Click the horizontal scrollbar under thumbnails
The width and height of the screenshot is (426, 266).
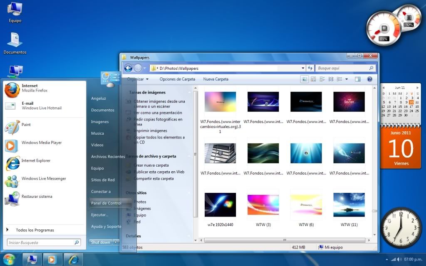(285, 240)
